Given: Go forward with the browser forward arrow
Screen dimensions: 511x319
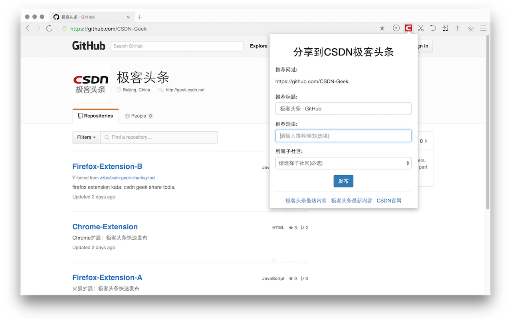Looking at the screenshot, I should point(38,28).
